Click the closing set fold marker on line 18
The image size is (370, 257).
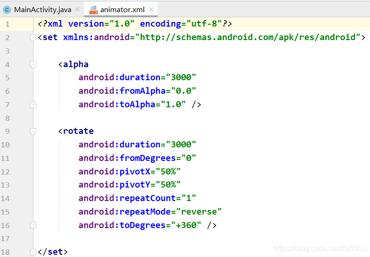(33, 252)
